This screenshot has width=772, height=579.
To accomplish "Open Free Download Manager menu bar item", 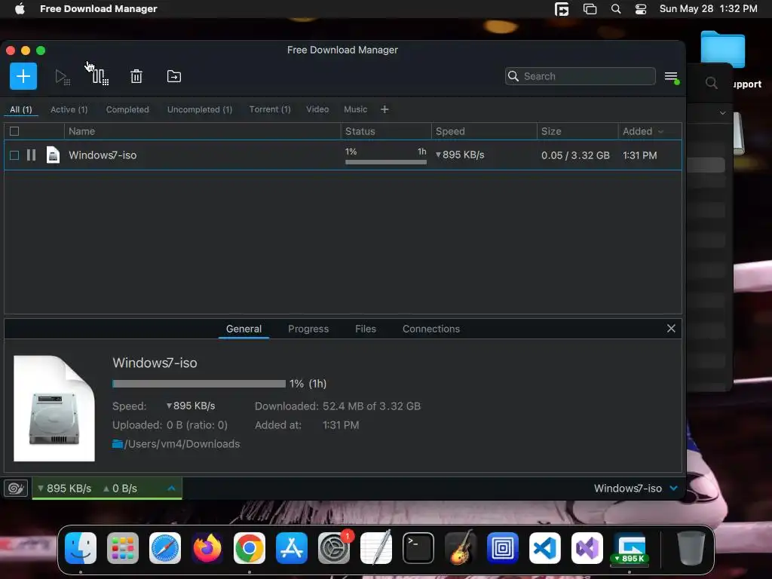I will coord(99,9).
